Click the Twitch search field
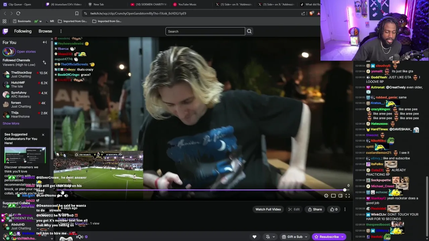429x241 pixels. (x=205, y=31)
